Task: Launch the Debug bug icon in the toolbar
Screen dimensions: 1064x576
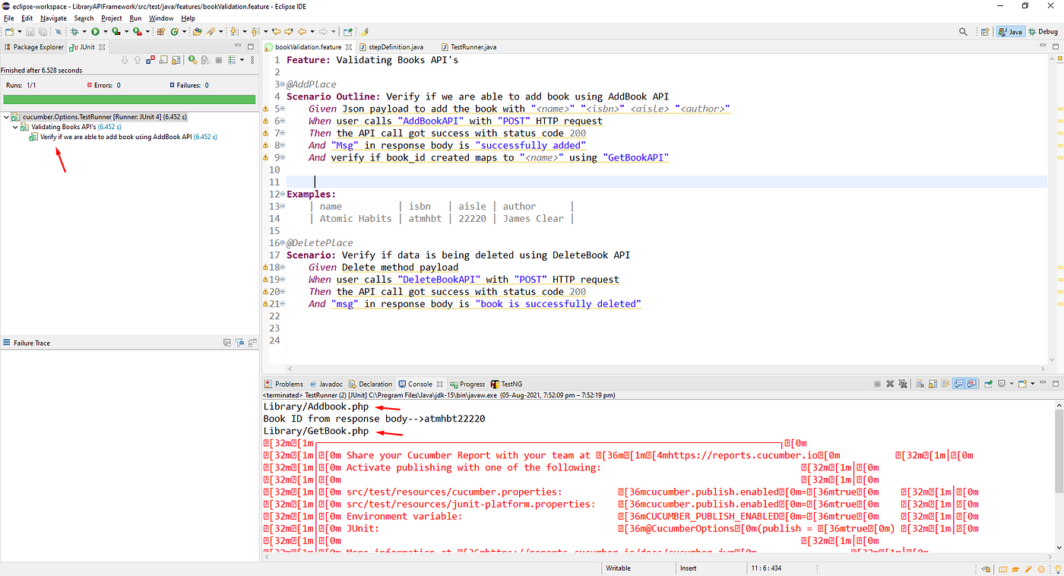Action: [x=74, y=32]
